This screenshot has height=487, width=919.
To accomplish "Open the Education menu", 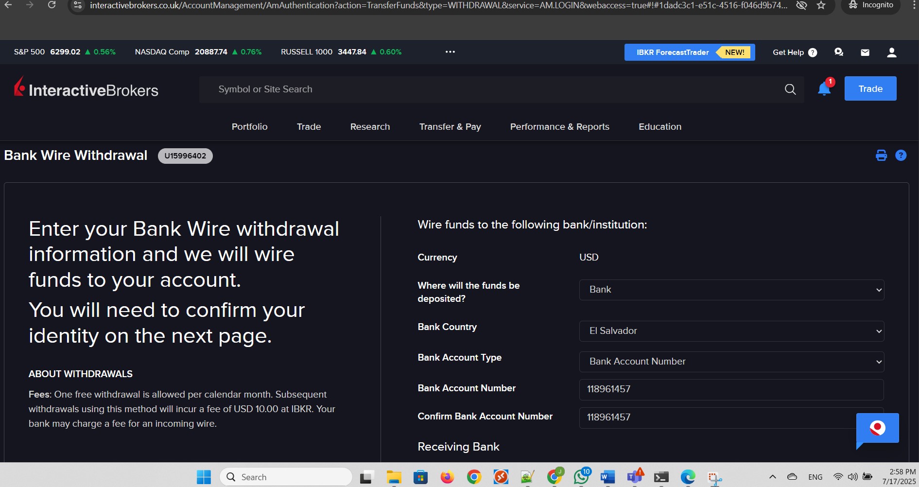I will point(660,127).
